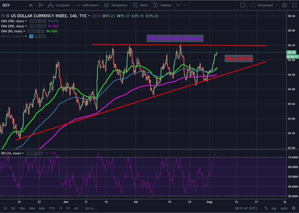Click the Replay button
The image size is (299, 213).
tap(162, 5)
